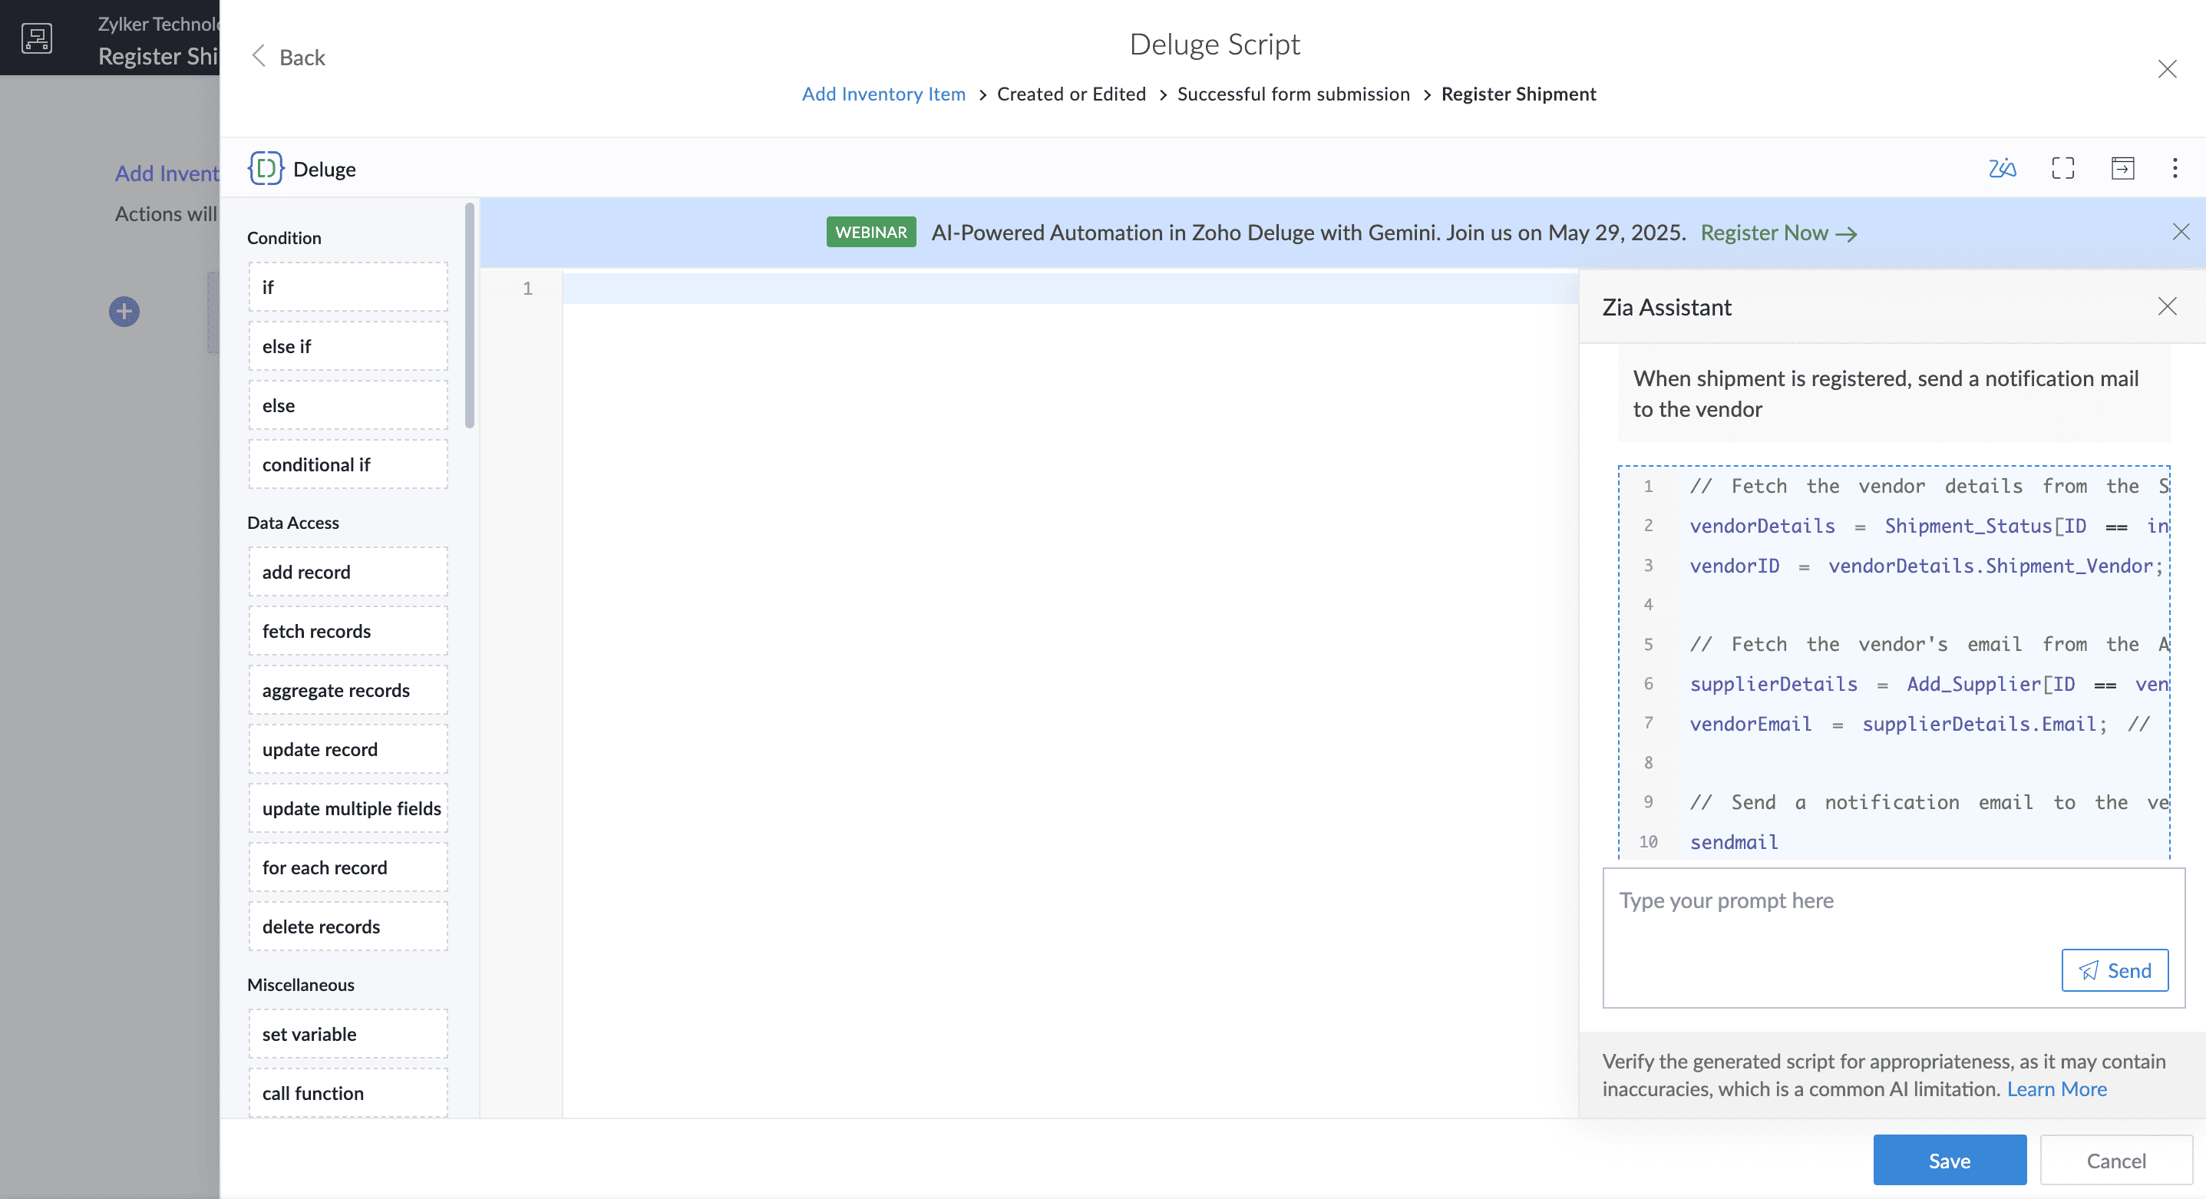The width and height of the screenshot is (2206, 1199).
Task: Click the supplierDetails generated code line
Action: click(x=1927, y=683)
